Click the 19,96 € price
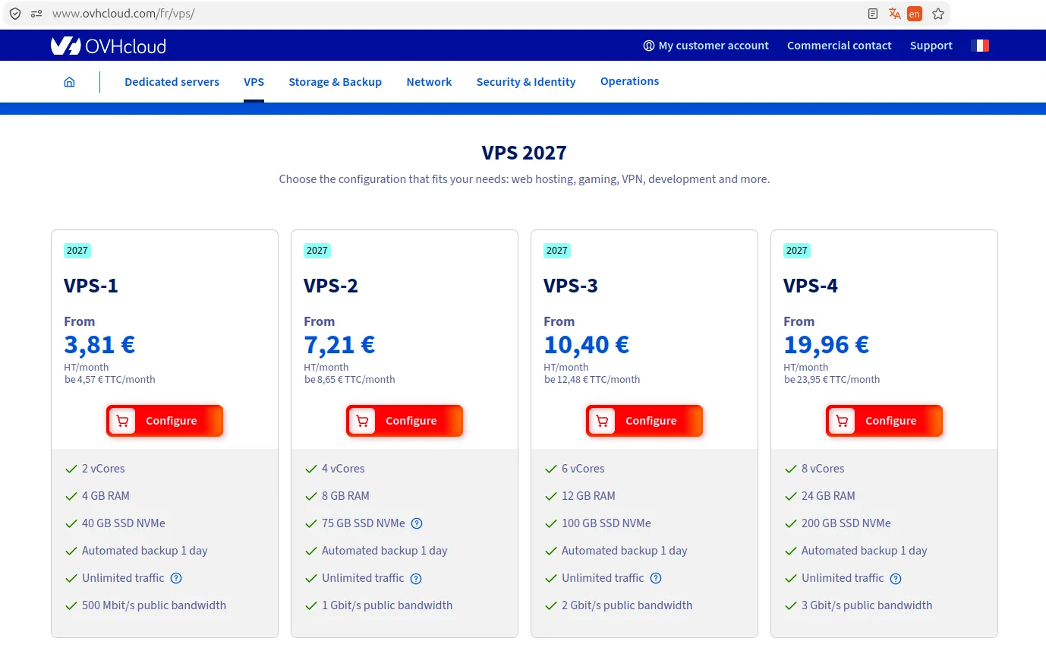 tap(827, 345)
